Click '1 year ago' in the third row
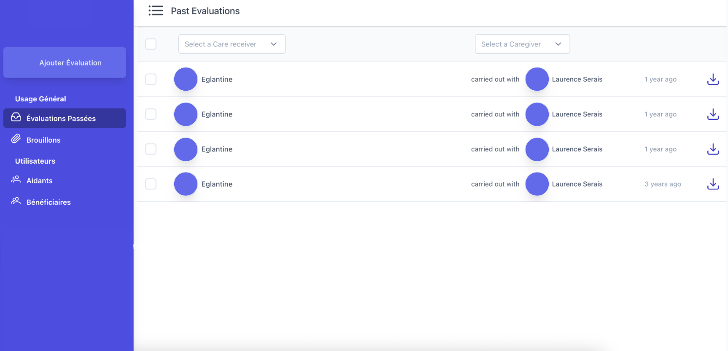Image resolution: width=728 pixels, height=351 pixels. point(661,149)
